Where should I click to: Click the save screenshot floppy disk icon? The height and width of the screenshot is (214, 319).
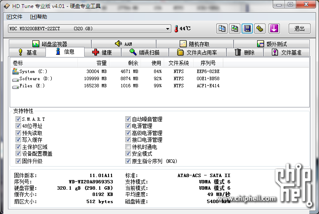click(x=247, y=29)
